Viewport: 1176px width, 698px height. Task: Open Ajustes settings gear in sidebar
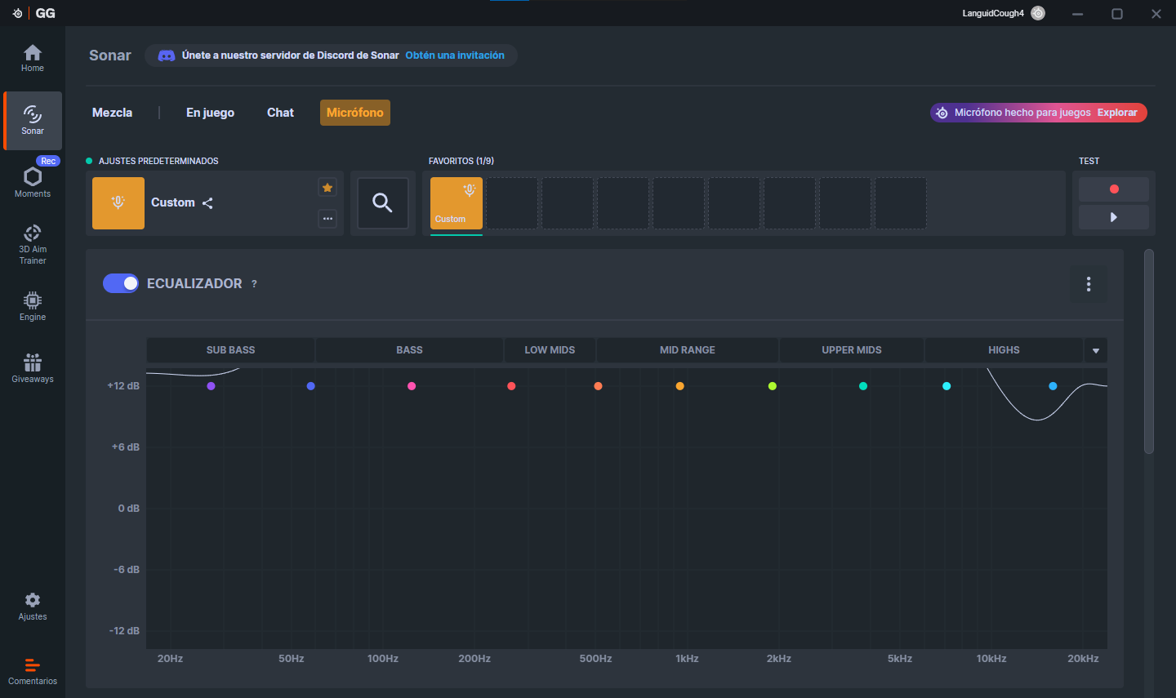pos(33,606)
